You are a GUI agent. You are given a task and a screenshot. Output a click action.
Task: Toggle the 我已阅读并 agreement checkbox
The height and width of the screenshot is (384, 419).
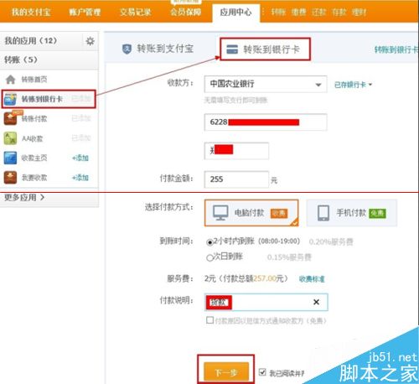262,372
